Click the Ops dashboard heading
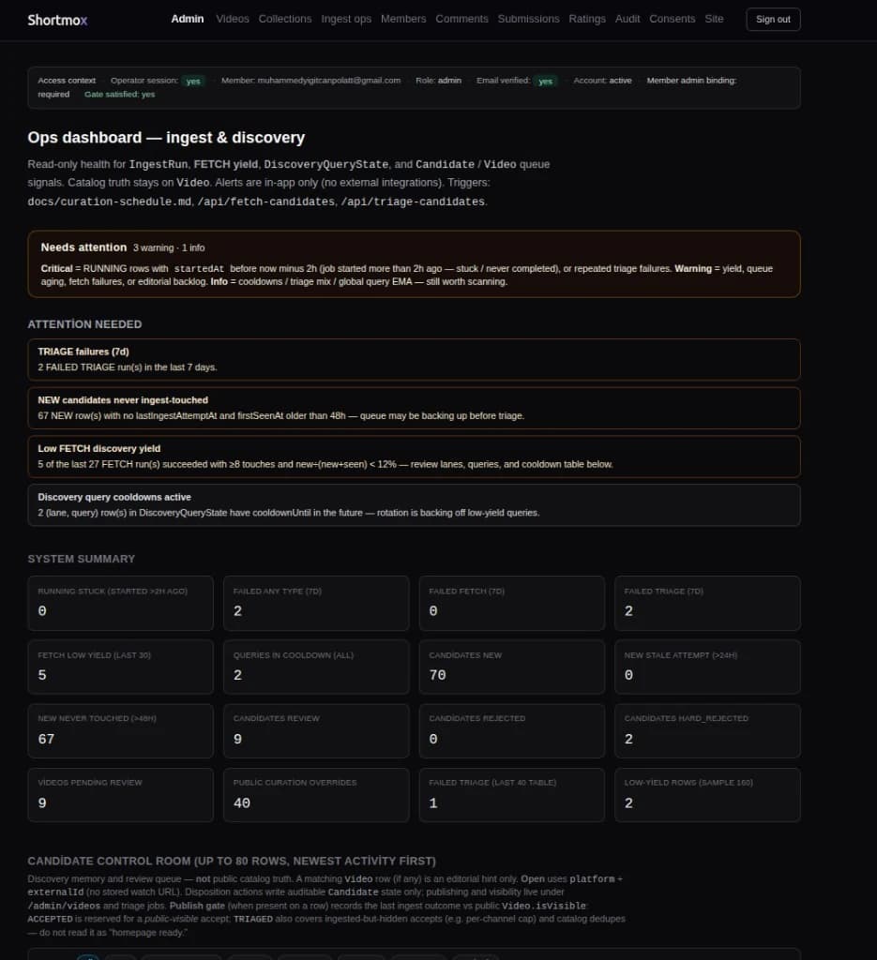 pyautogui.click(x=166, y=138)
